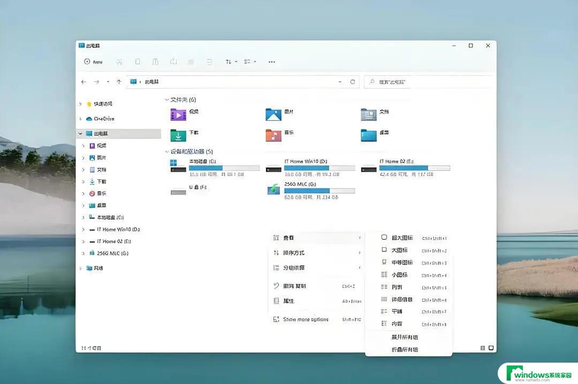Select the IT Home Win10 (D:) drive icon

[x=273, y=168]
